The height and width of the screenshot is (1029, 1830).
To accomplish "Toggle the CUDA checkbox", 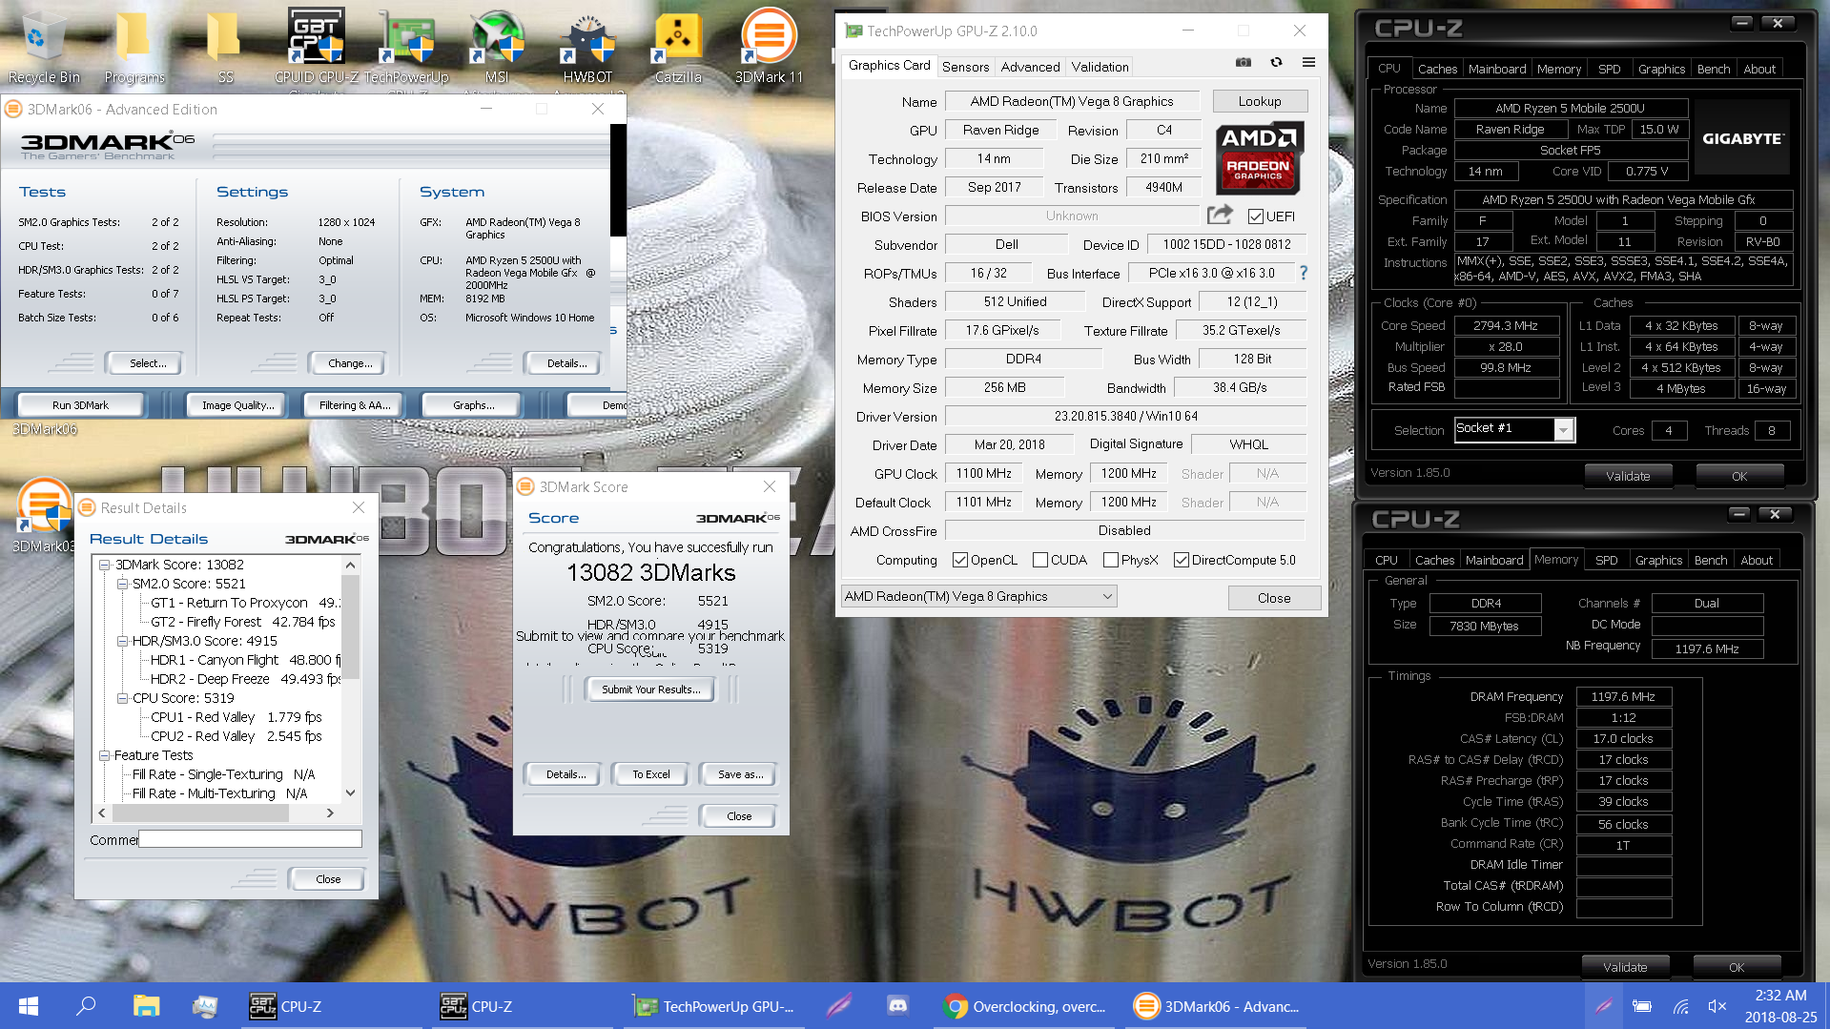I will pyautogui.click(x=1040, y=560).
